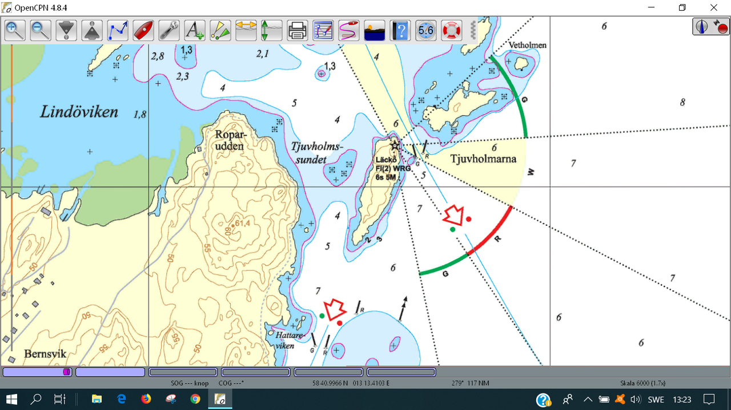Open Google Chrome from the Windows taskbar

195,399
